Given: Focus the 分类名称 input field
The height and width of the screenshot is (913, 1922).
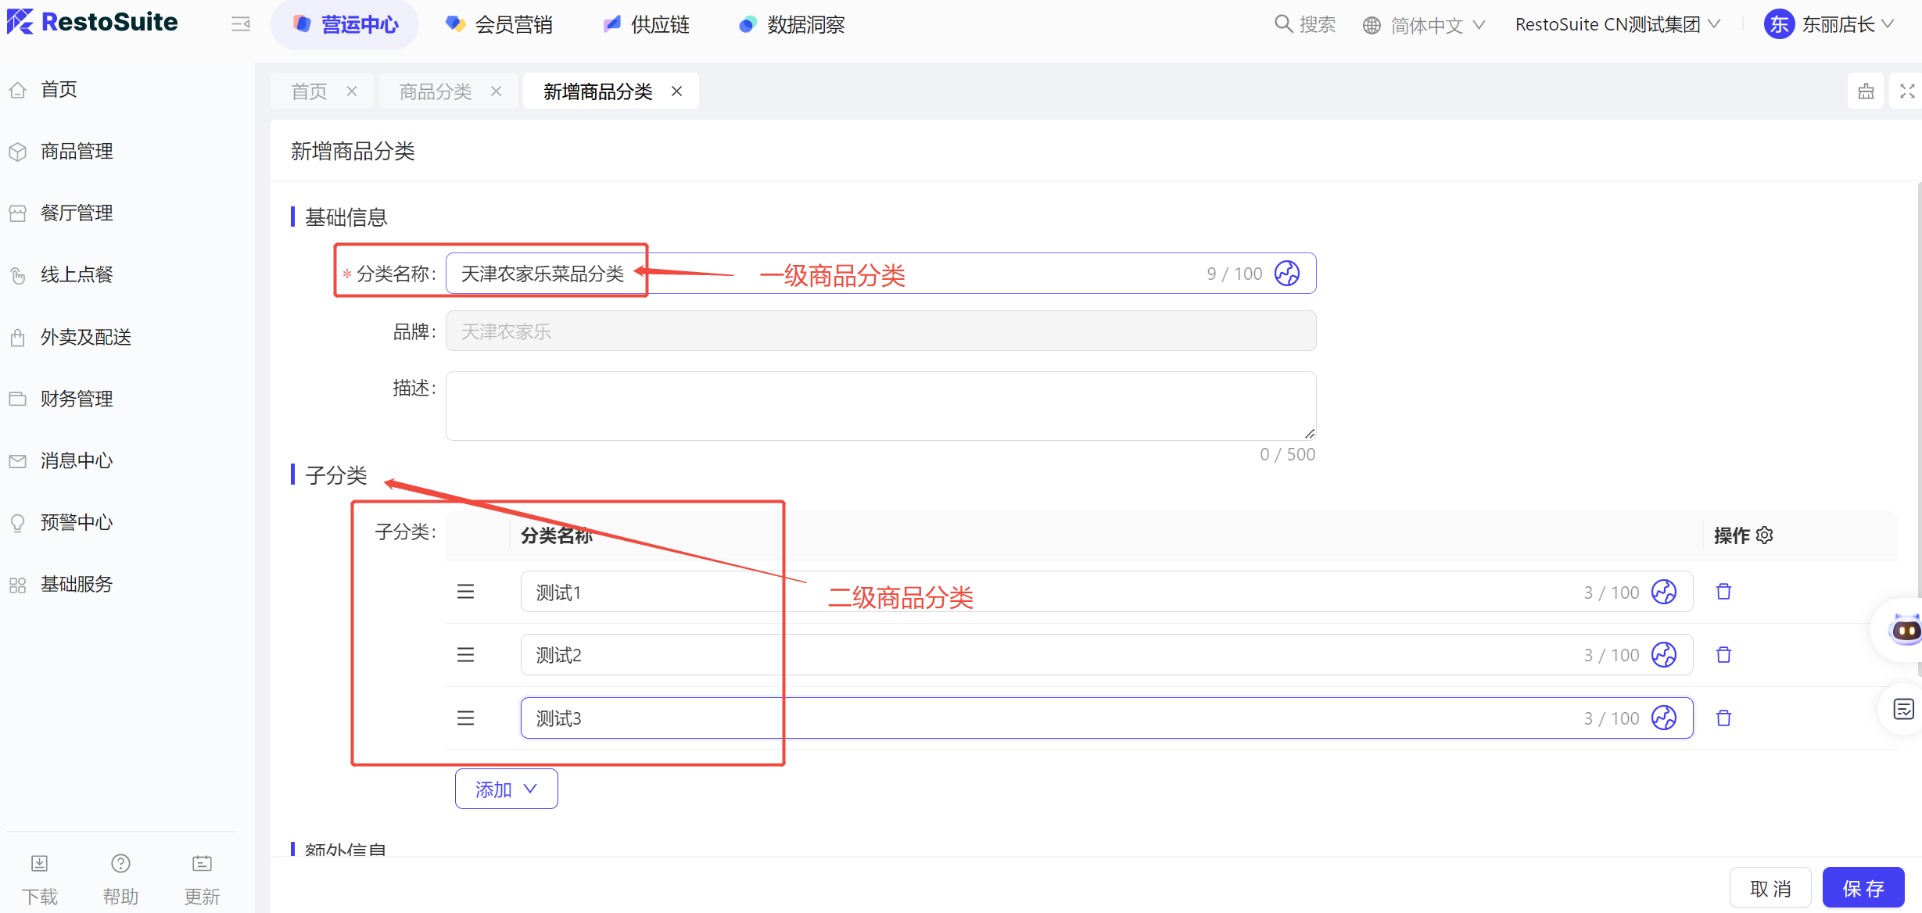Looking at the screenshot, I should pos(880,274).
